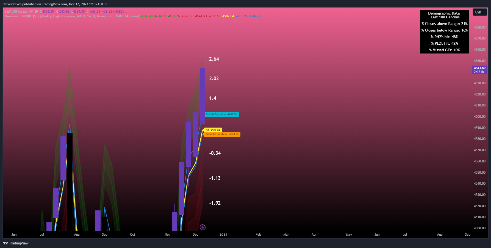Click the 2.02 level label
Image resolution: width=491 pixels, height=248 pixels.
point(214,78)
